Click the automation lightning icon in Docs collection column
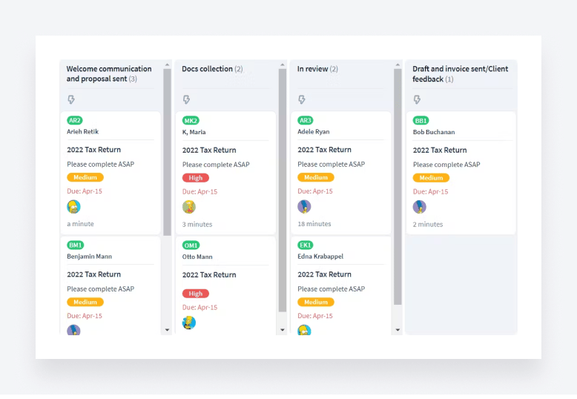577x399 pixels. [187, 99]
